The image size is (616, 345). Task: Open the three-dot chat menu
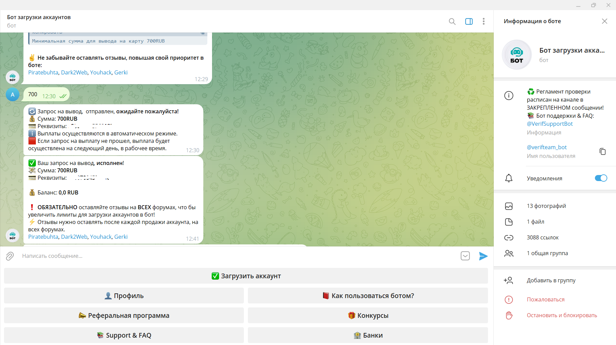(483, 21)
